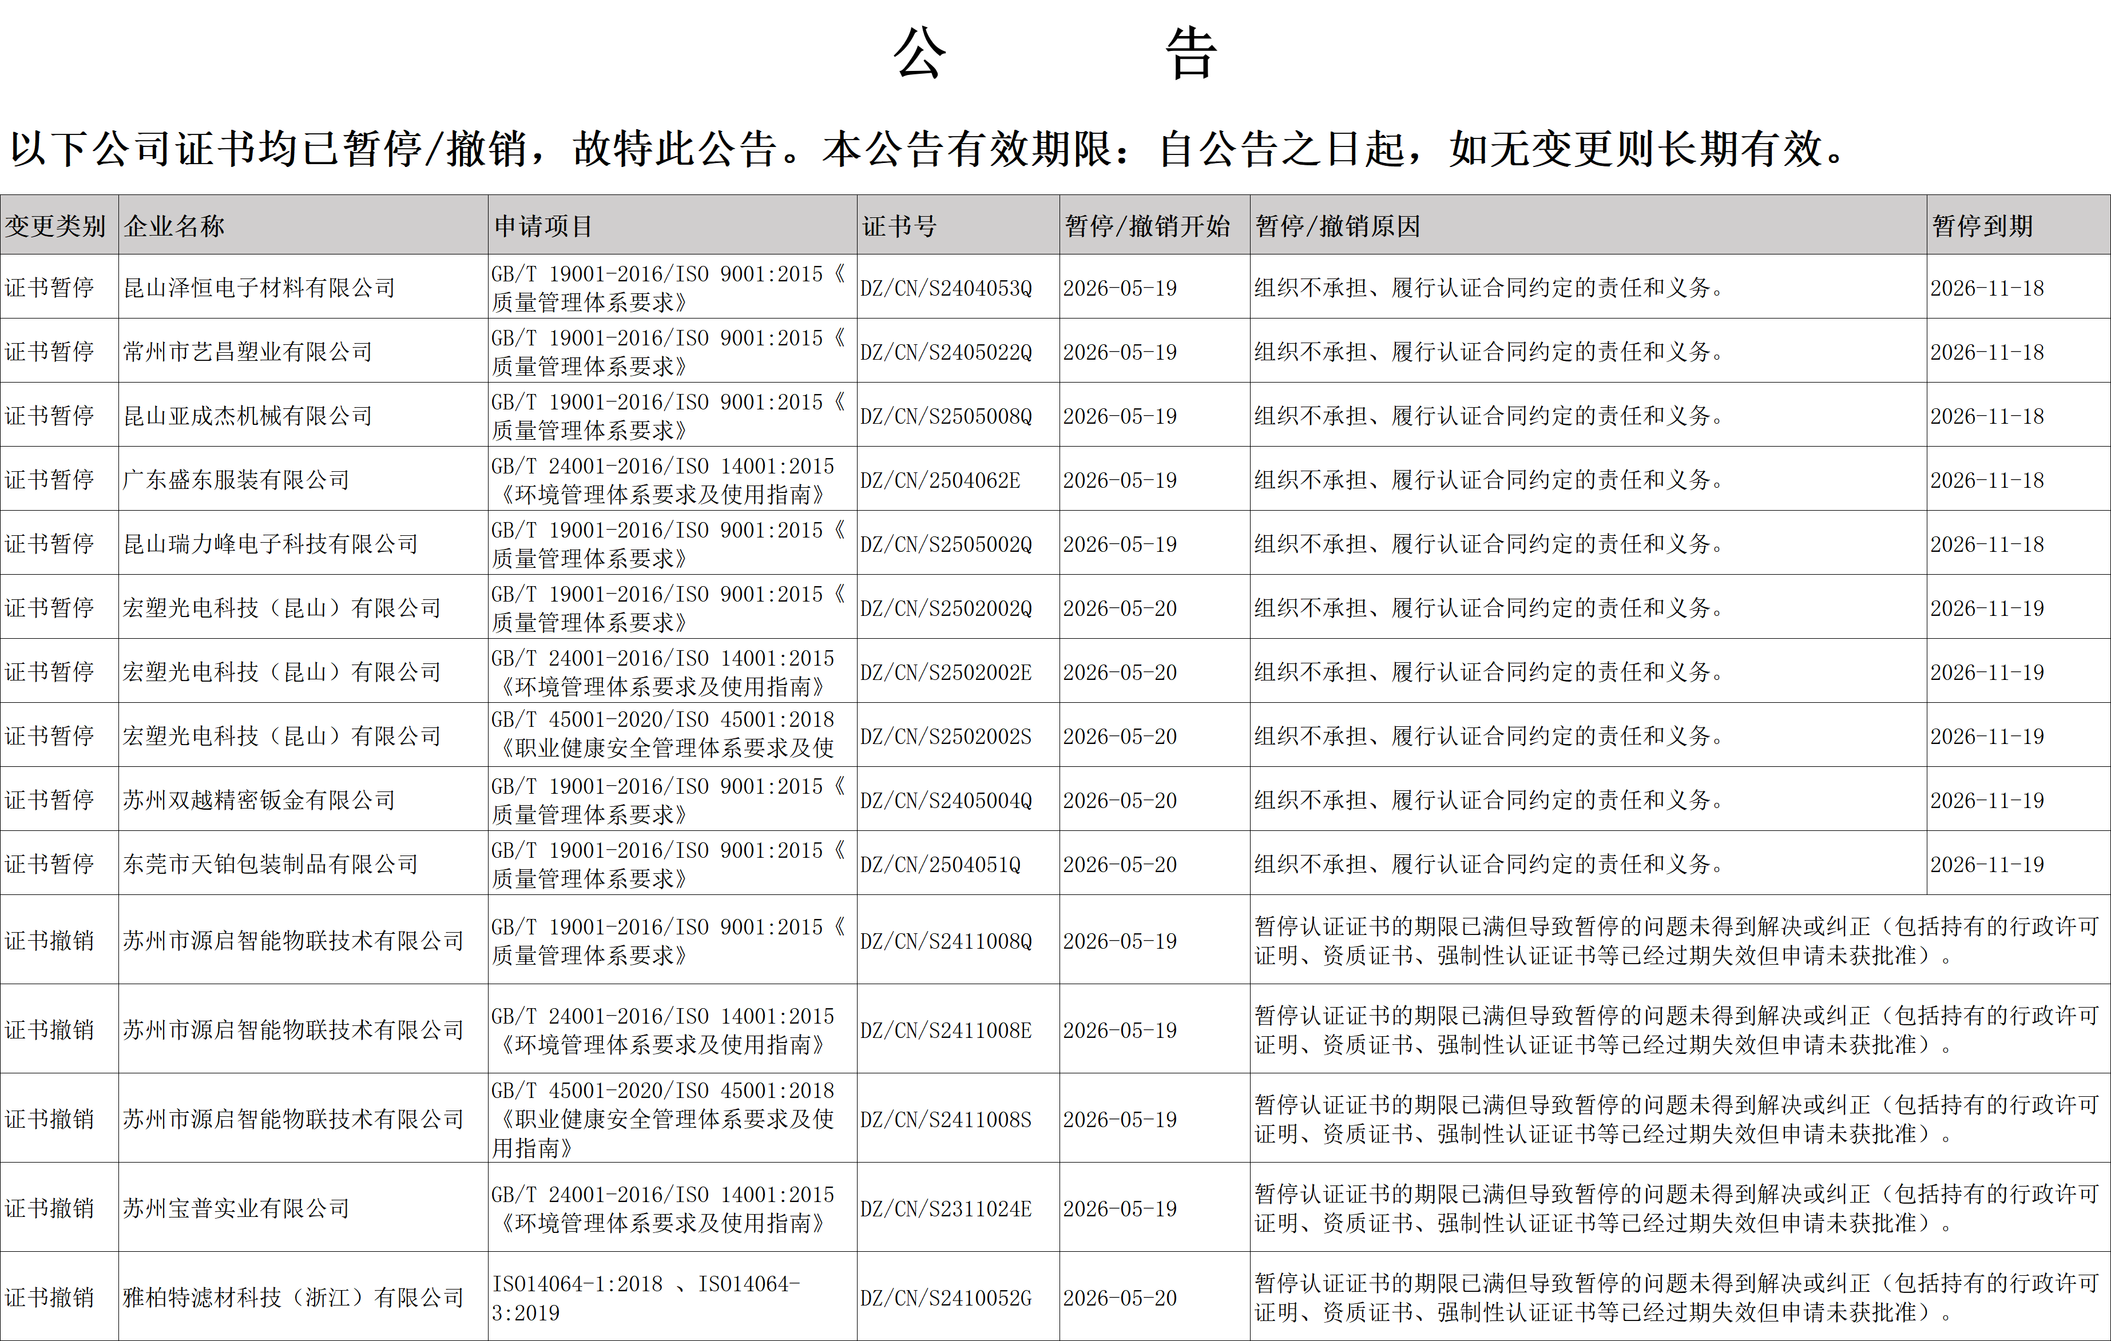Select company name 苏州宝普实业有限公司

pos(237,1208)
